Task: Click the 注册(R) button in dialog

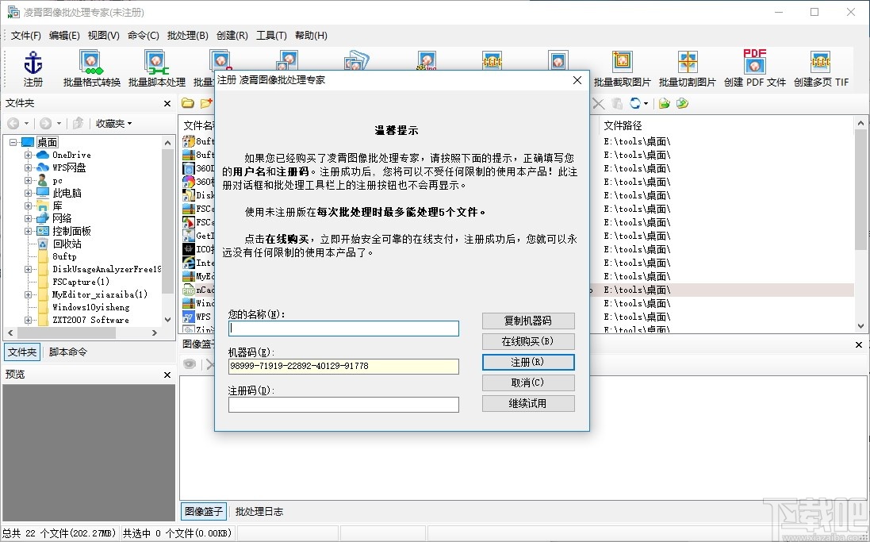Action: [x=528, y=362]
